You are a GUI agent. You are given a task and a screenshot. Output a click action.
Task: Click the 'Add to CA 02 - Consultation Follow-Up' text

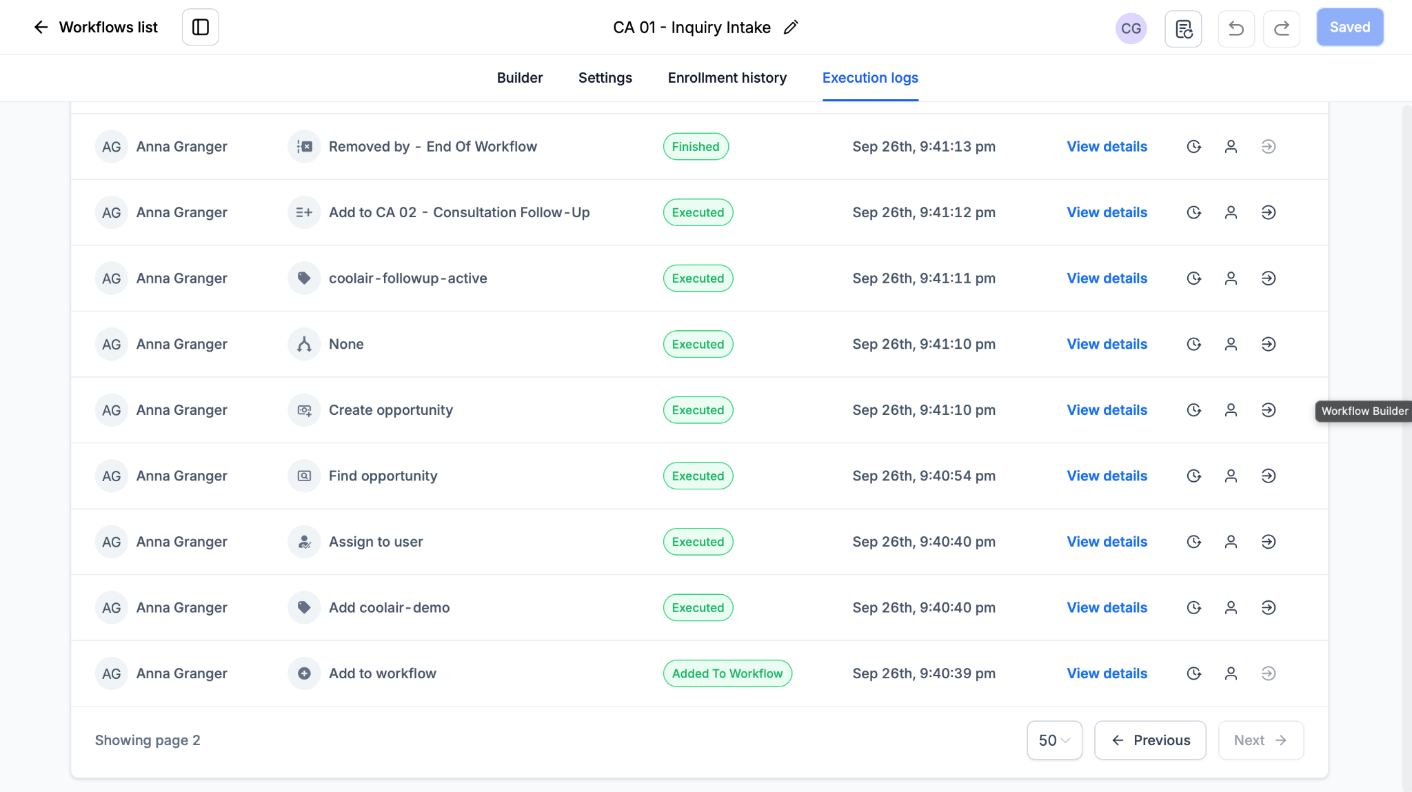[x=459, y=212]
